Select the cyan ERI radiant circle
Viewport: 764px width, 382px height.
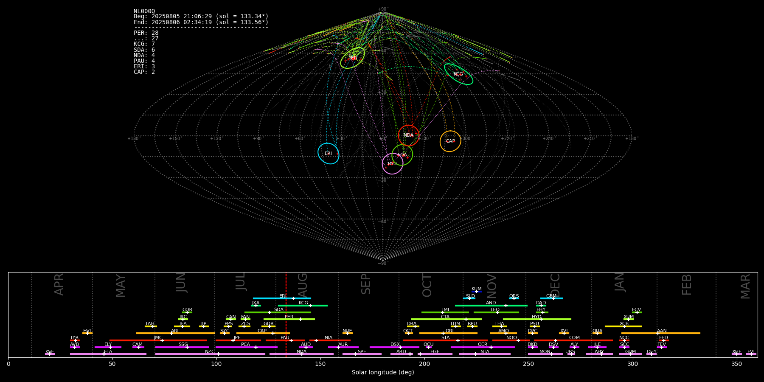point(329,153)
